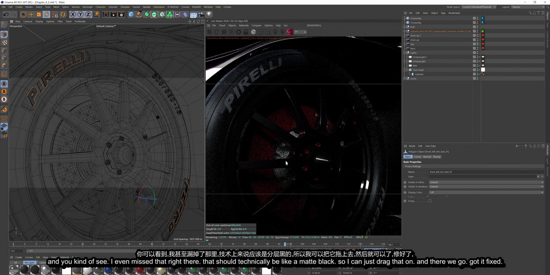Open Display Color dropdown
This screenshot has width=550, height=275.
486,193
